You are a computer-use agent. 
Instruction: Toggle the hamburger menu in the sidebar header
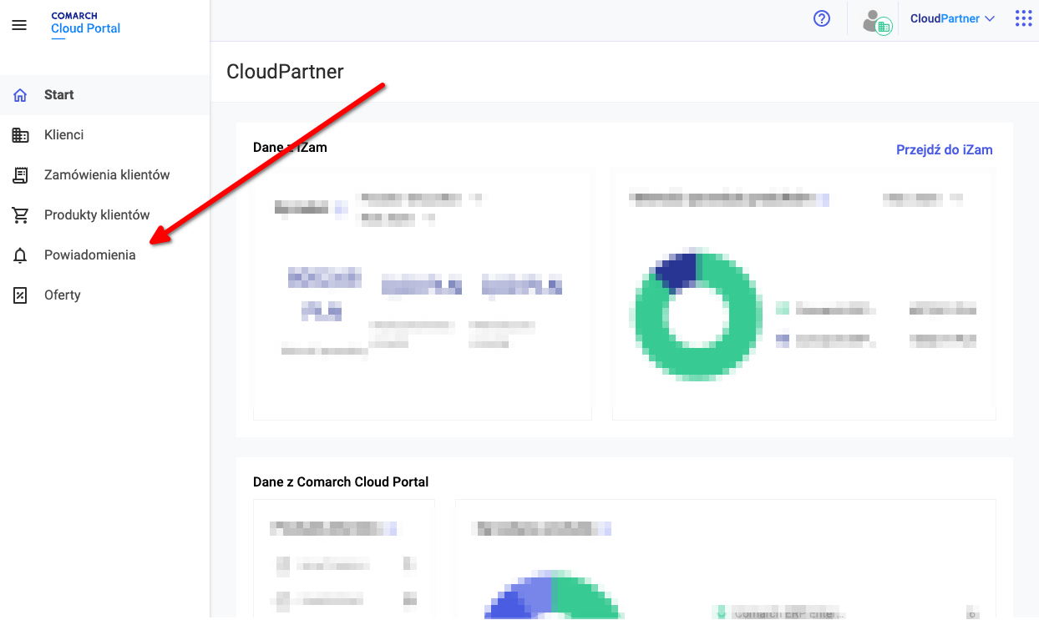click(x=19, y=25)
